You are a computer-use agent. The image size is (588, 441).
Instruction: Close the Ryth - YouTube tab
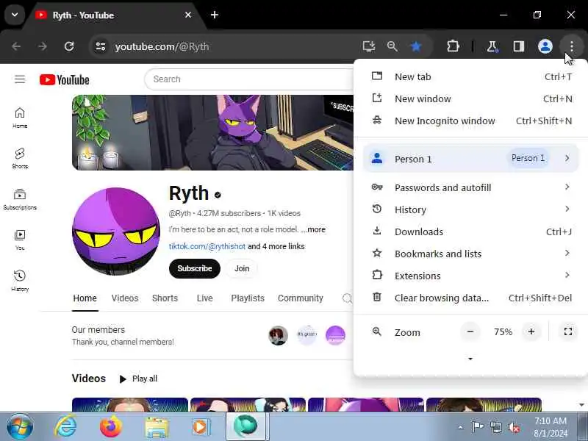188,15
